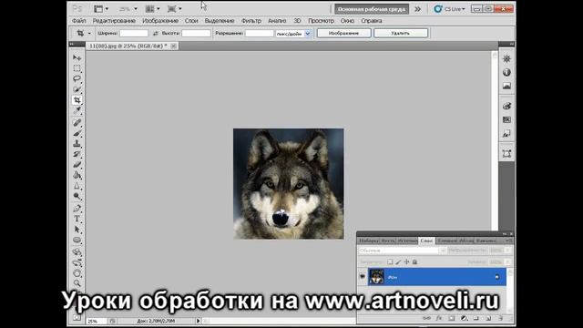Viewport: 583px width, 328px height.
Task: Hide the Фон layer with eye icon
Action: tap(363, 277)
